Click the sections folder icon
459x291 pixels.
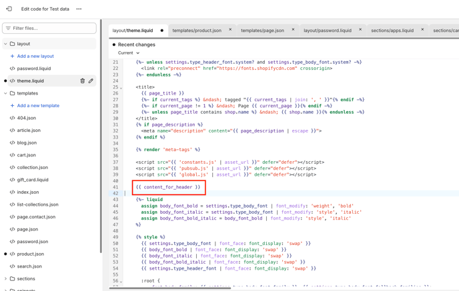pos(12,278)
